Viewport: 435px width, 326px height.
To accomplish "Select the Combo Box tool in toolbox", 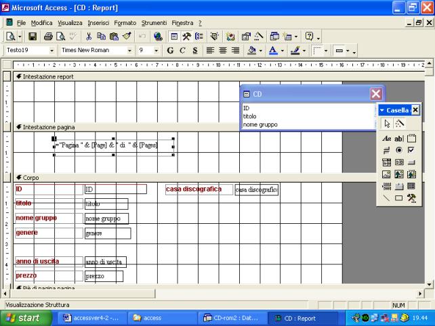I will 386,162.
